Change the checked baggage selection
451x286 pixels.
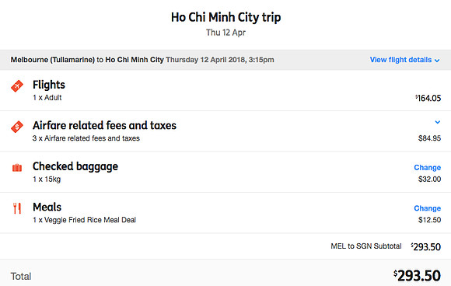[427, 168]
